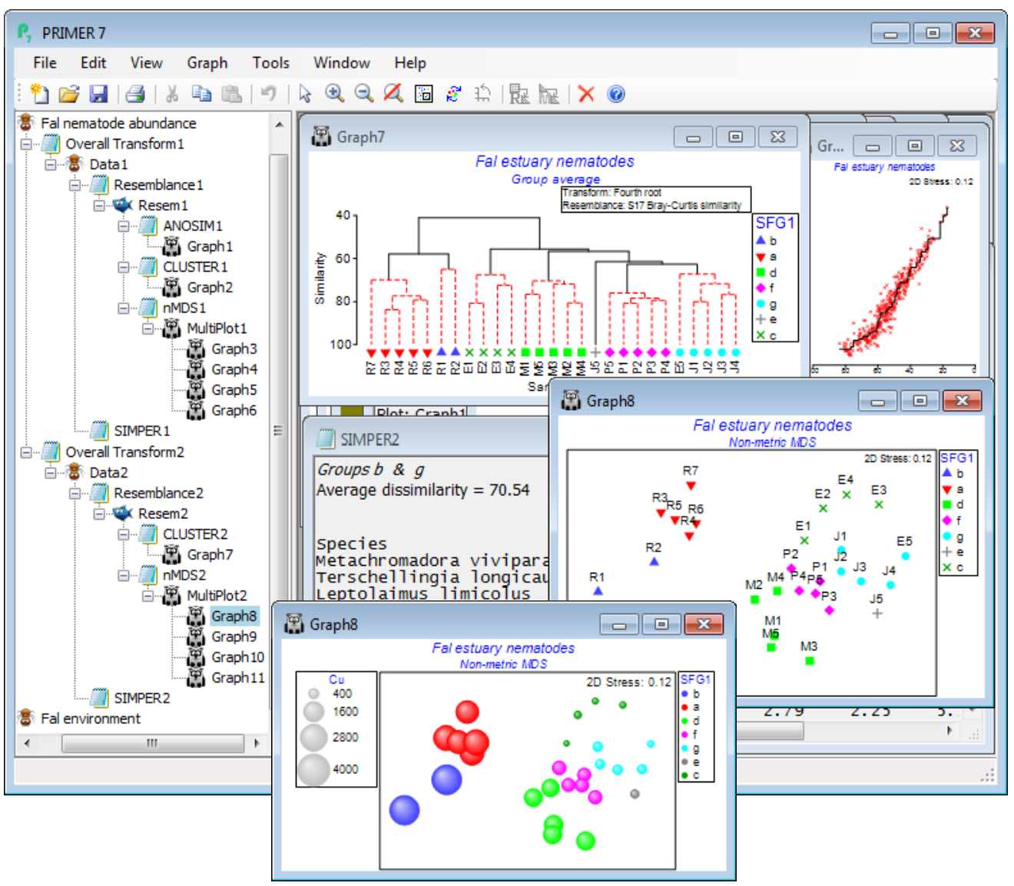The image size is (1014, 886).
Task: Collapse the Resemblance2 tree node
Action: [x=75, y=493]
